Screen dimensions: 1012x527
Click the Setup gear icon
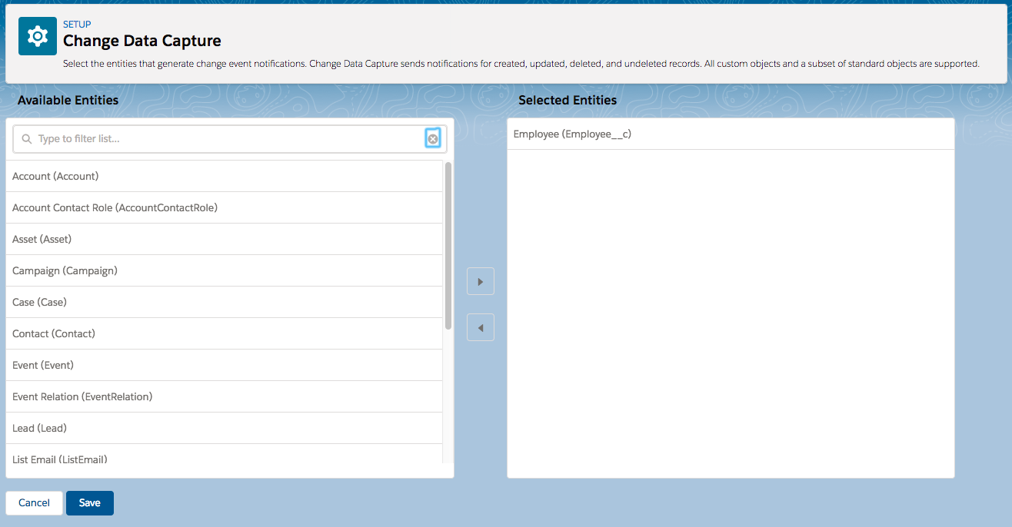[37, 35]
